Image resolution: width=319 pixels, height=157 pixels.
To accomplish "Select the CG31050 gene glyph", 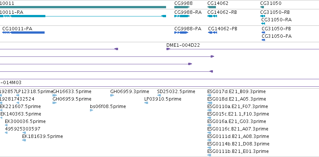I will 262,7.
